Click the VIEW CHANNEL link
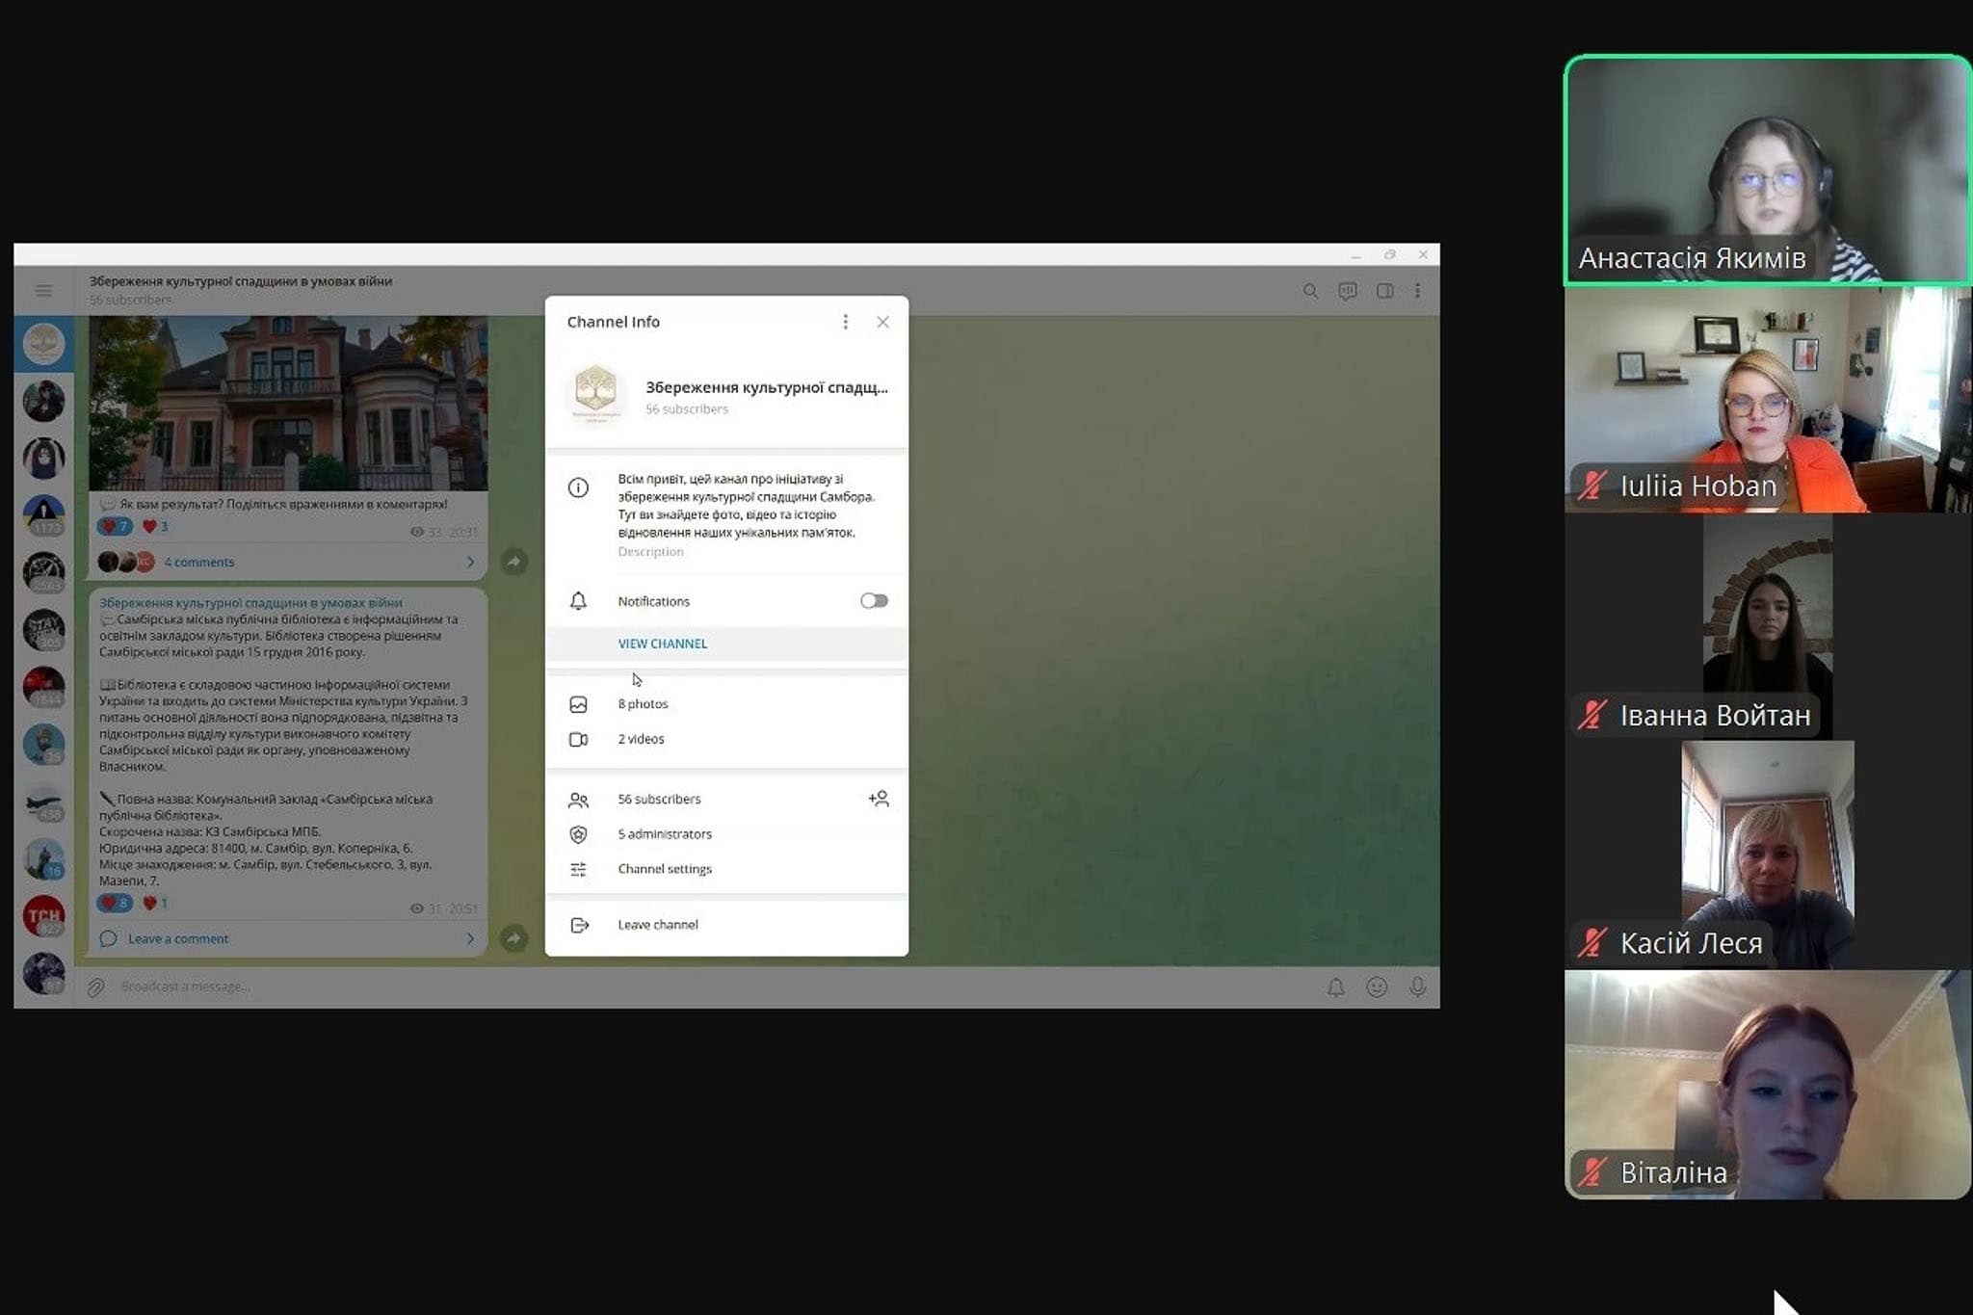1973x1315 pixels. click(663, 644)
